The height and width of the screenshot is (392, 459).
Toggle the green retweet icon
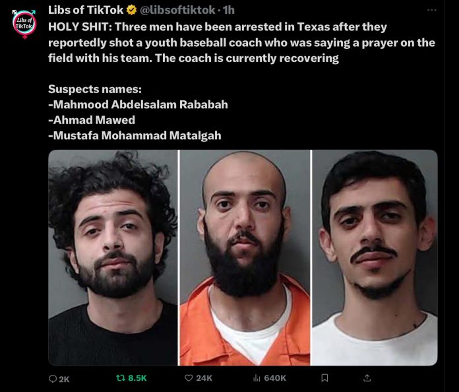point(121,378)
